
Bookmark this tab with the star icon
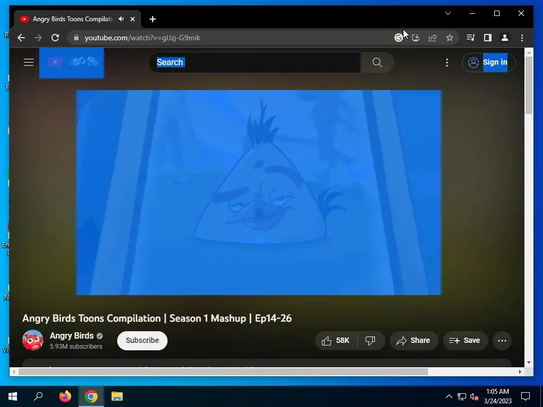pos(450,38)
